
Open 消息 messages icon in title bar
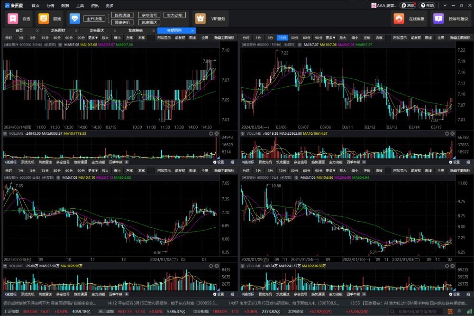(408, 5)
